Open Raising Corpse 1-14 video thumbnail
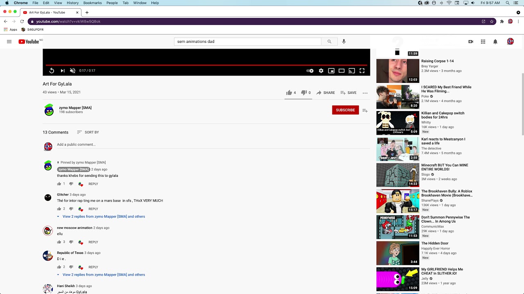The height and width of the screenshot is (294, 524). 398,71
